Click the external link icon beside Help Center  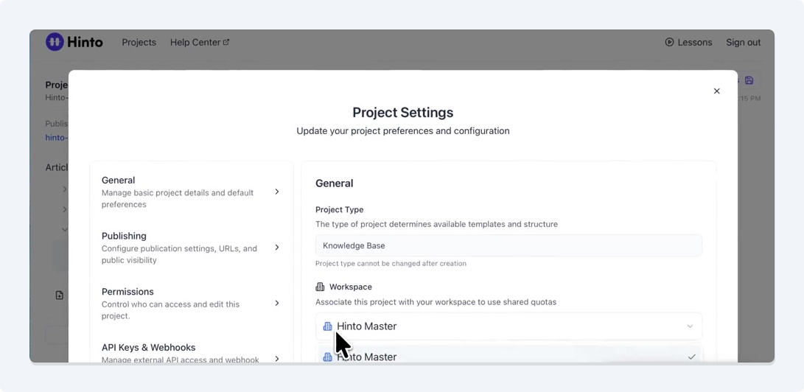[226, 42]
